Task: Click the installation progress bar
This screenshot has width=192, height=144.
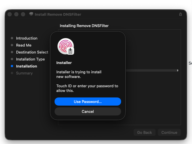Action: pyautogui.click(x=152, y=70)
